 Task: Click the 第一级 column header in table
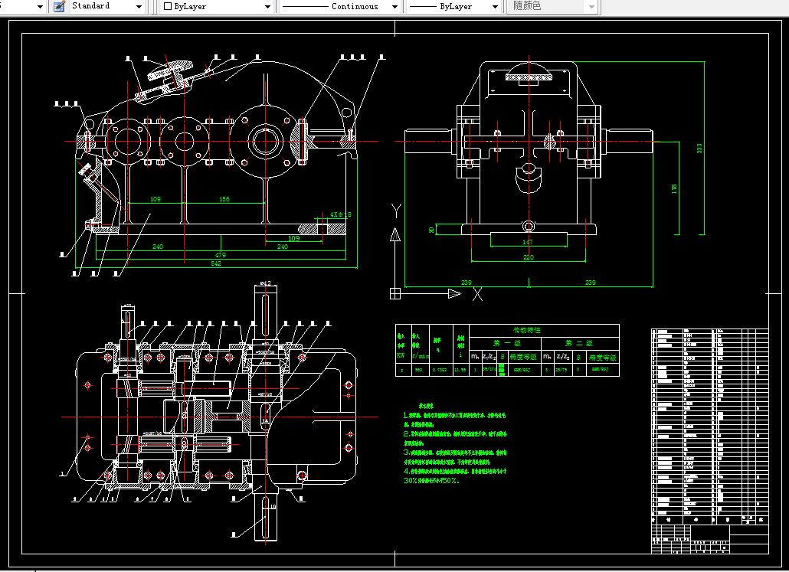pyautogui.click(x=506, y=343)
